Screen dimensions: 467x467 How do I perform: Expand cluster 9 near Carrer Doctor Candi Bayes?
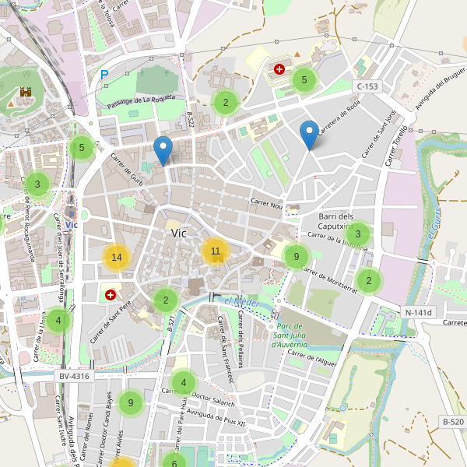point(131,403)
